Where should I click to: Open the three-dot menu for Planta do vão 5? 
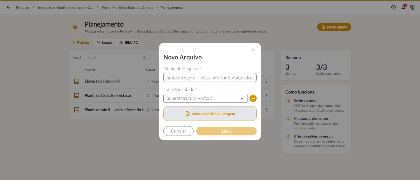click(266, 110)
